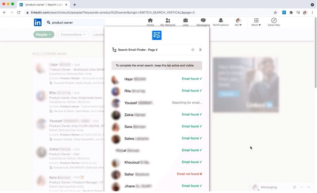Open the Connections filter dropdown
317x193 pixels.
point(73,34)
